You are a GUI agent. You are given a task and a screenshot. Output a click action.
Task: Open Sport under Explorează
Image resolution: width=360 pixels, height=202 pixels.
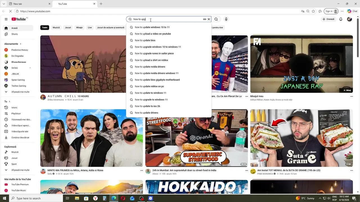tap(18, 164)
